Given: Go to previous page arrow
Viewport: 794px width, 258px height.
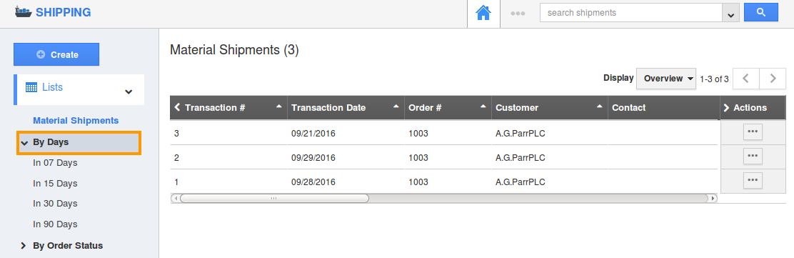Looking at the screenshot, I should (x=745, y=79).
